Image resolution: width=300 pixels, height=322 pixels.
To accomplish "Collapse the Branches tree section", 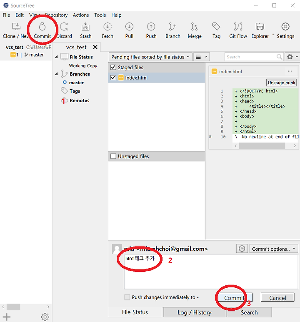I will tap(56, 74).
